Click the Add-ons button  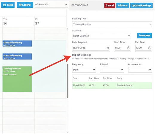[x=123, y=5]
